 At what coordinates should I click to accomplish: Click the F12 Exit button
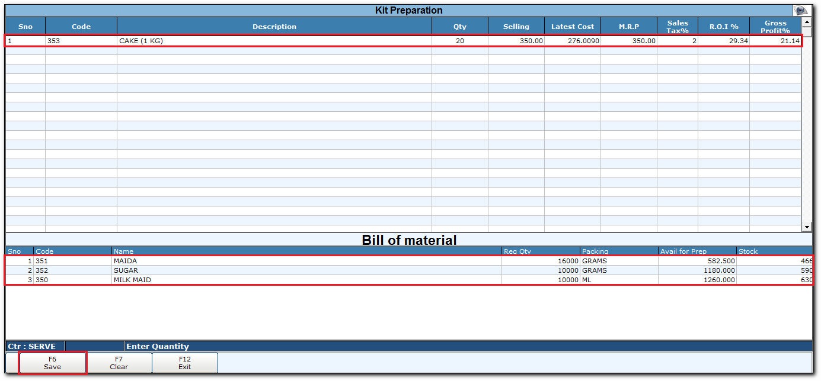pos(185,363)
